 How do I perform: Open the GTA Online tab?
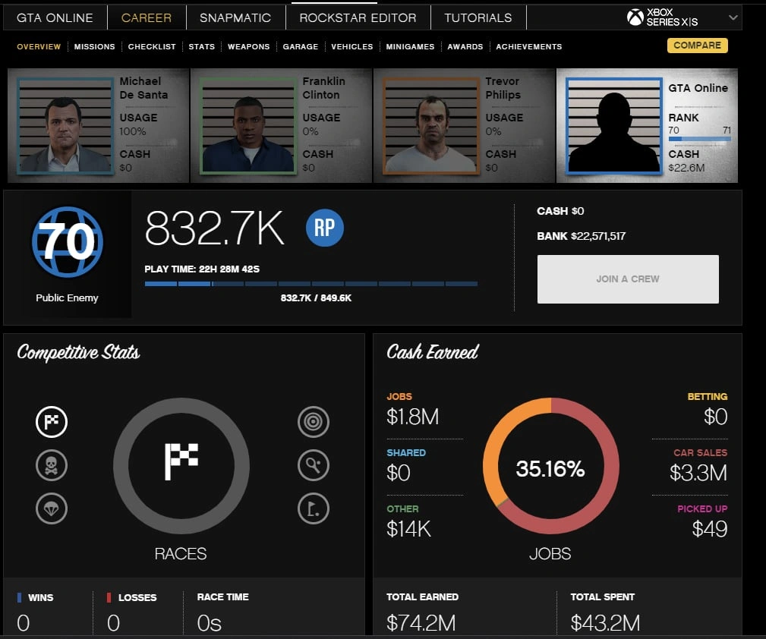(55, 18)
